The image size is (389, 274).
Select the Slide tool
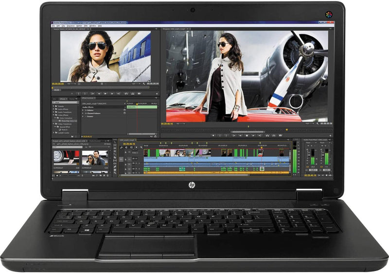coord(115,164)
